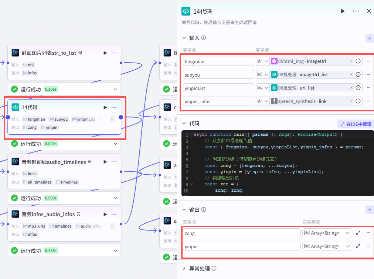The height and width of the screenshot is (279, 374).
Task: Expand 运行成功 0.999s result
Action: (x=115, y=198)
